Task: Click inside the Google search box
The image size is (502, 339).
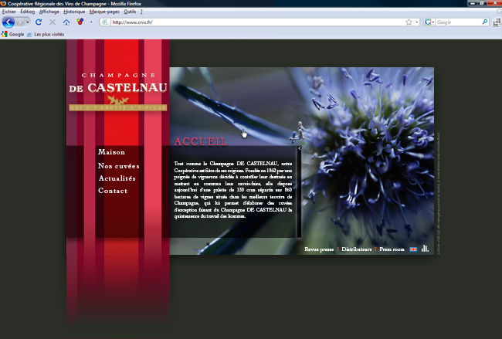Action: coord(458,22)
